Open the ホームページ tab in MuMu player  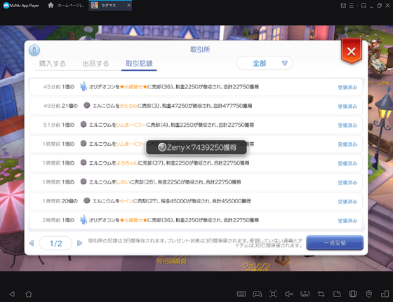pyautogui.click(x=66, y=5)
